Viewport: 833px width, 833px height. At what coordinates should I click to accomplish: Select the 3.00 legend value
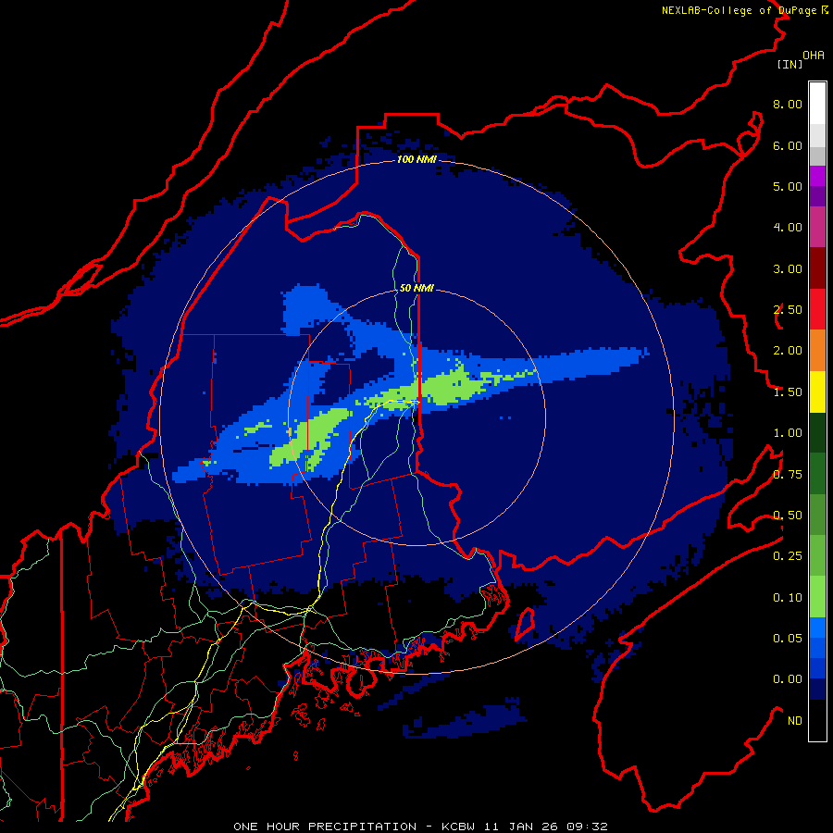point(788,268)
